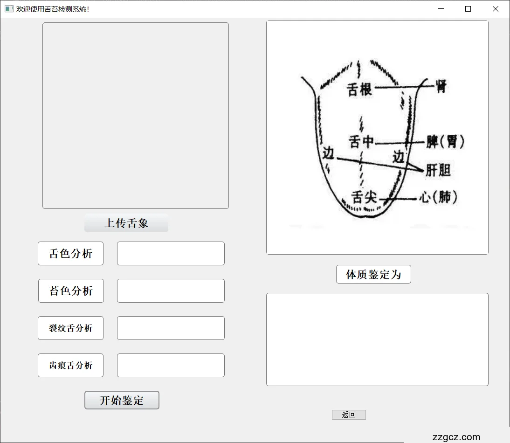Select the 齿痕舌分析 label button
The image size is (510, 443).
70,366
